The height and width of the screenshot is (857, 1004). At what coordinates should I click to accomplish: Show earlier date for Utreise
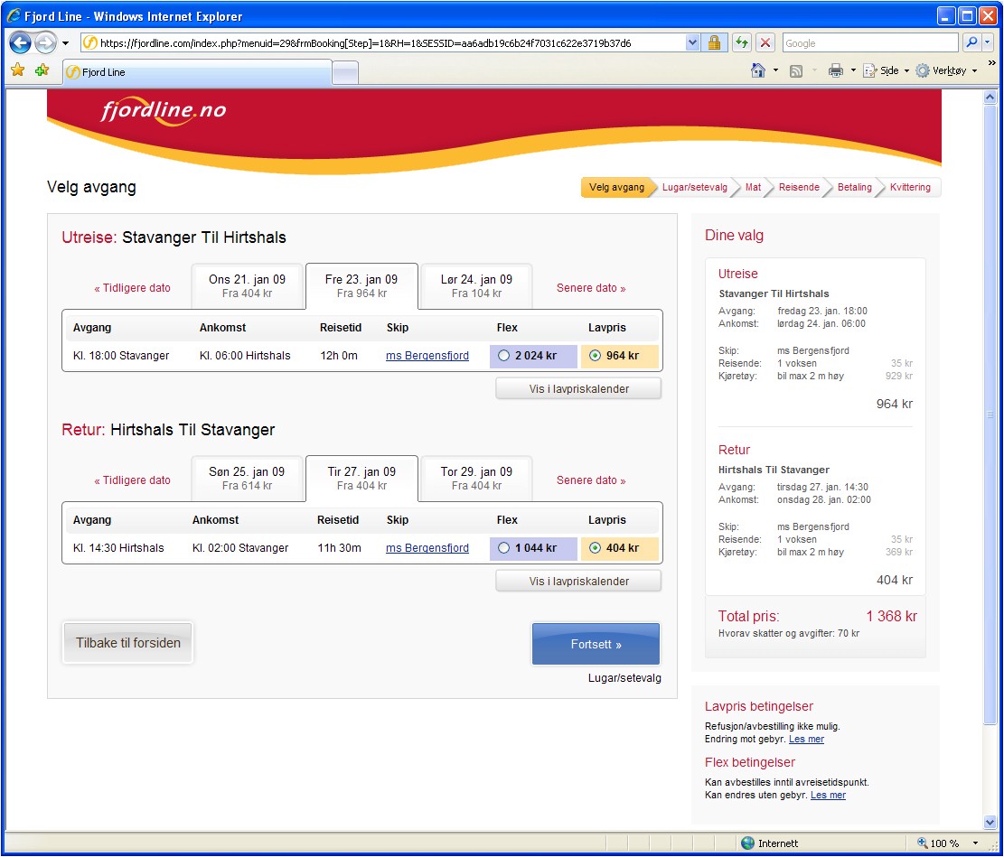coord(132,288)
